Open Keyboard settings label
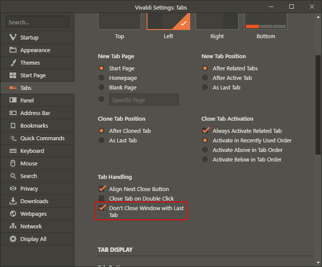Image resolution: width=322 pixels, height=267 pixels. point(32,151)
